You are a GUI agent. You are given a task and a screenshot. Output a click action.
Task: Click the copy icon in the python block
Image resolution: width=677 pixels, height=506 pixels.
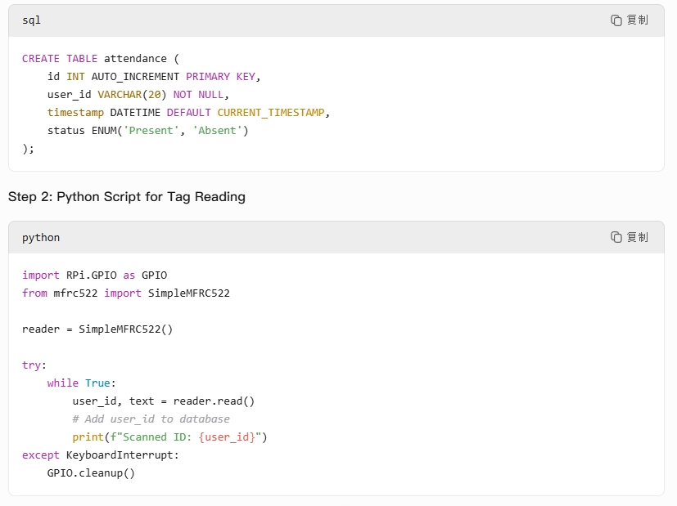click(616, 237)
